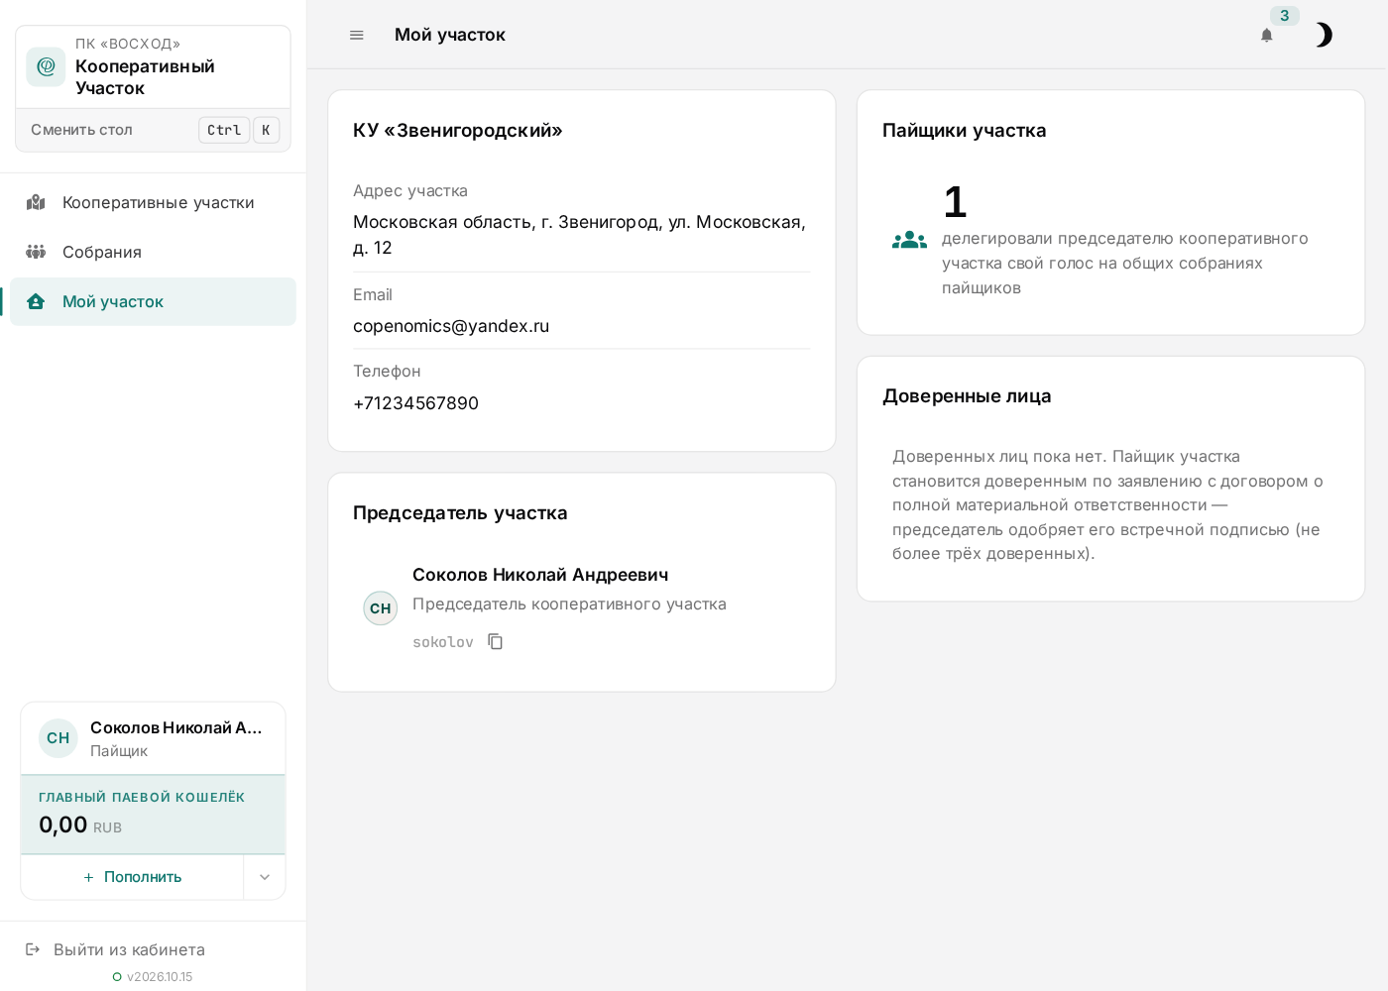Toggle dark mode moon icon
The height and width of the screenshot is (991, 1388).
[x=1324, y=35]
